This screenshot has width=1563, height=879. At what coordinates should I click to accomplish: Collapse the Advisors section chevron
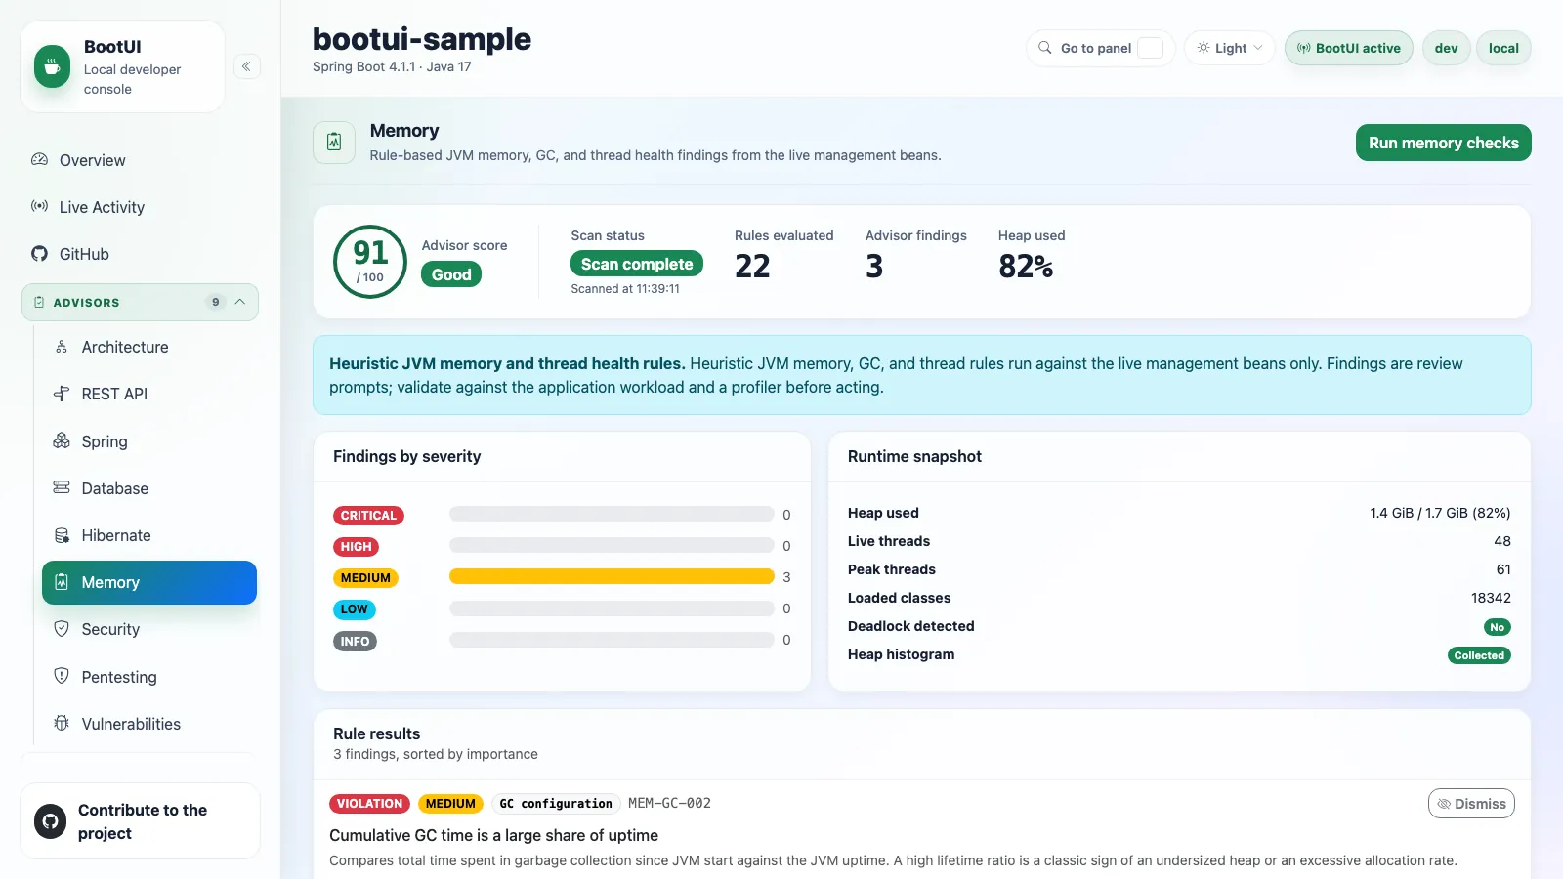pyautogui.click(x=240, y=302)
